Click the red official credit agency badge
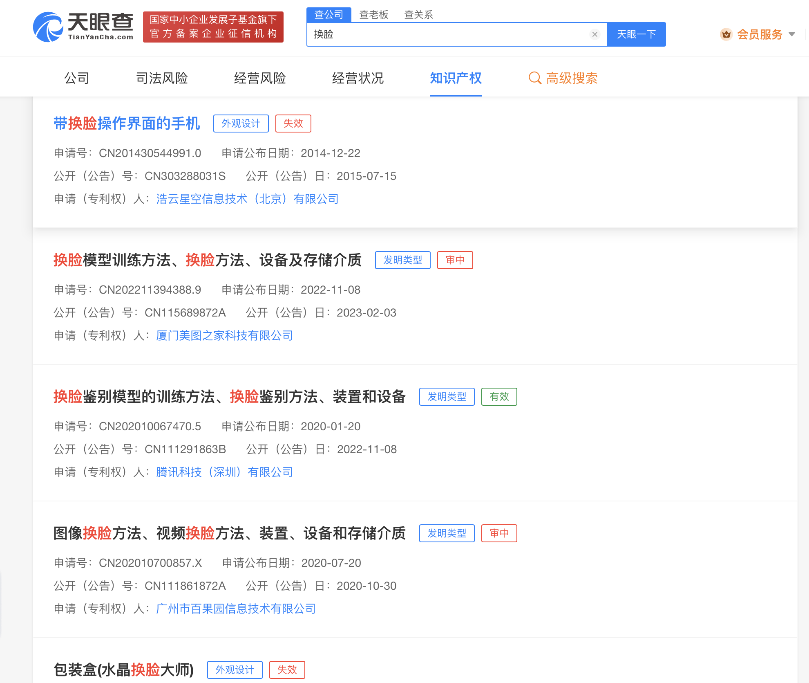Viewport: 809px width, 683px height. click(213, 27)
